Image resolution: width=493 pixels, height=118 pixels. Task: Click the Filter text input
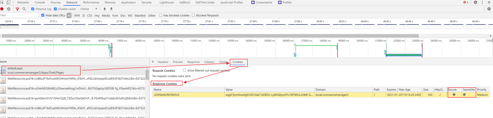[x=20, y=15]
